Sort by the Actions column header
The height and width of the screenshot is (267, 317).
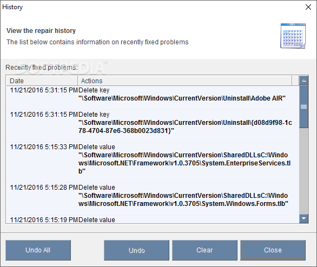click(185, 81)
